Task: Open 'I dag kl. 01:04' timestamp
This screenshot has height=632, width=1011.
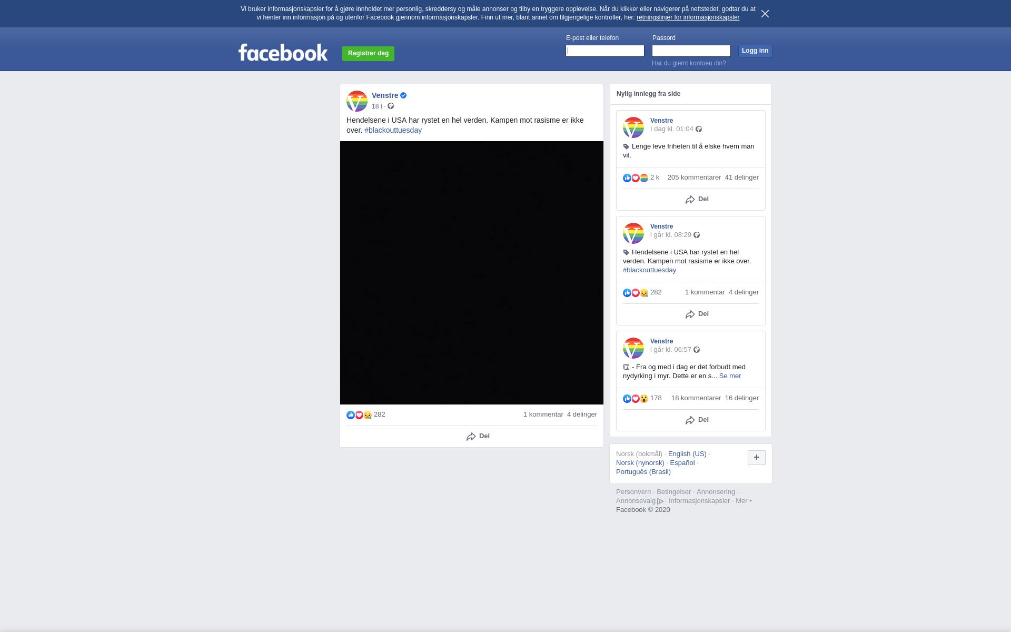Action: 671,129
